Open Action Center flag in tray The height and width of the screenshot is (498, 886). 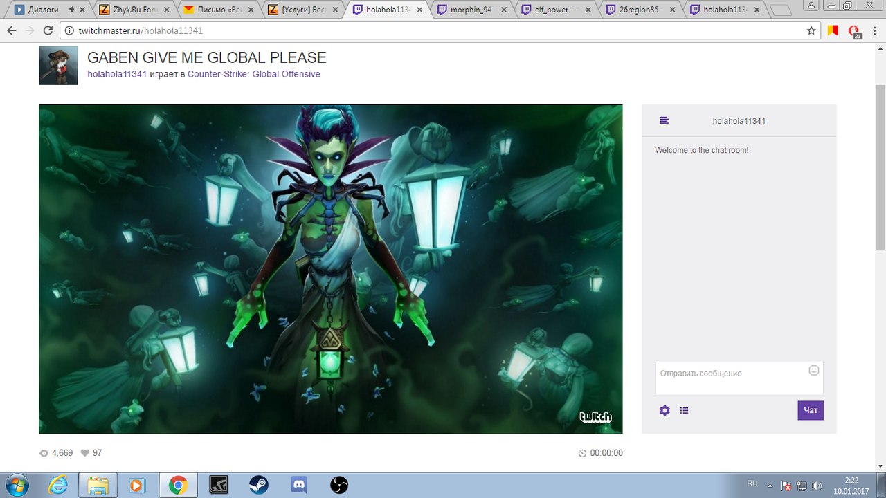point(786,486)
